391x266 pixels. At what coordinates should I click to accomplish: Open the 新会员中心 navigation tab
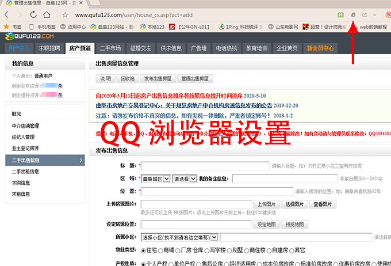pyautogui.click(x=320, y=48)
